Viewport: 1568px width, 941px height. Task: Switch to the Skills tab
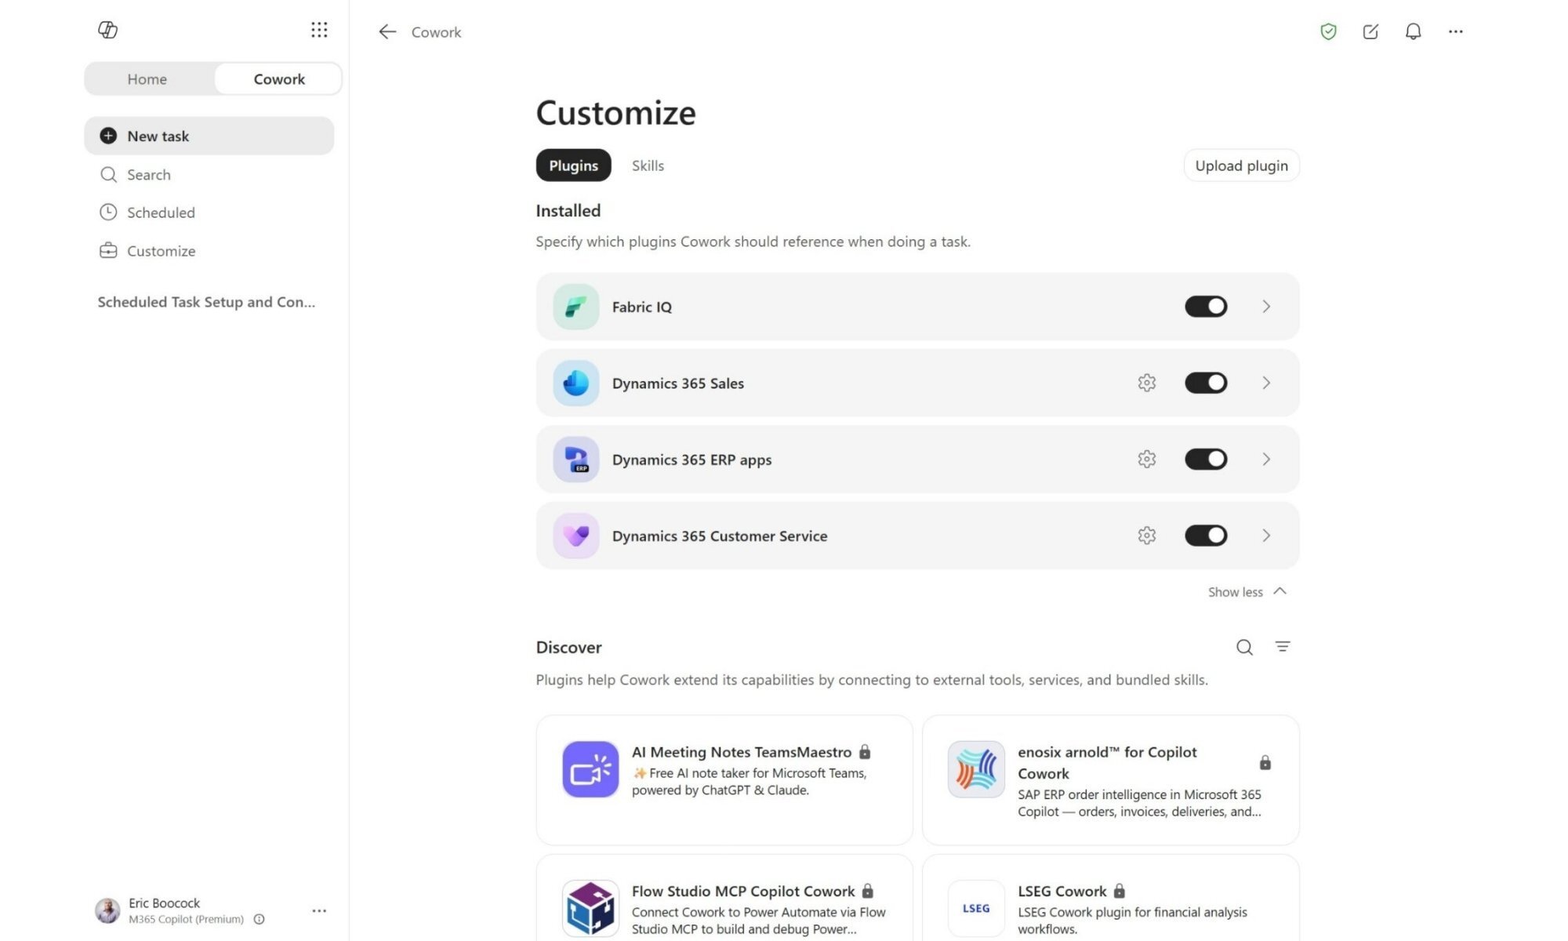click(648, 165)
